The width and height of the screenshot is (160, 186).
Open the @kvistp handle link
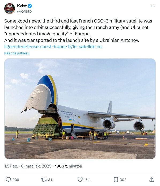[x=24, y=11]
